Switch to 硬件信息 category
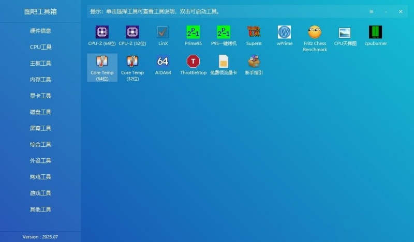Viewport: 414px width, 242px height. (x=40, y=31)
